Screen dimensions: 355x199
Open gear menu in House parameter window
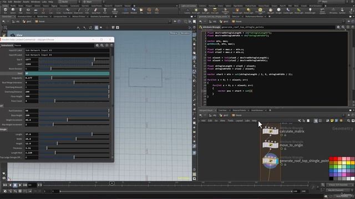point(97,45)
